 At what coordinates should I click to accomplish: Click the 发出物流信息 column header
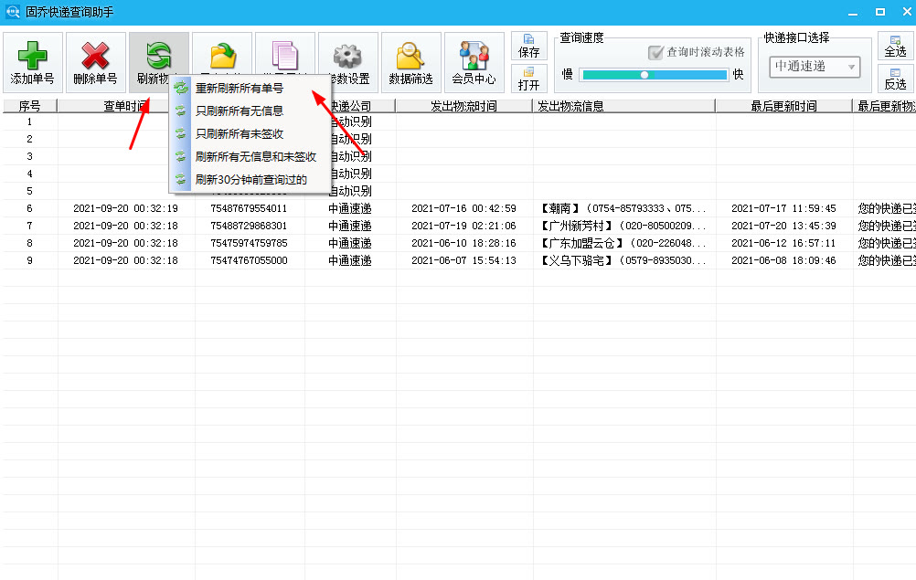pos(623,106)
